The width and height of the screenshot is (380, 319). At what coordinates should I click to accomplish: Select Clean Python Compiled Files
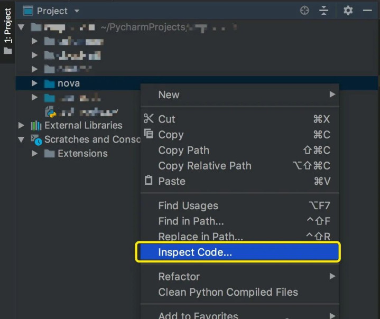tap(228, 292)
